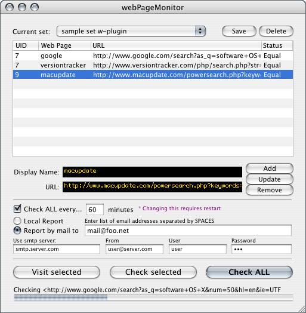Select the google row in the list
Screen dimensions: 306x313
[153, 56]
